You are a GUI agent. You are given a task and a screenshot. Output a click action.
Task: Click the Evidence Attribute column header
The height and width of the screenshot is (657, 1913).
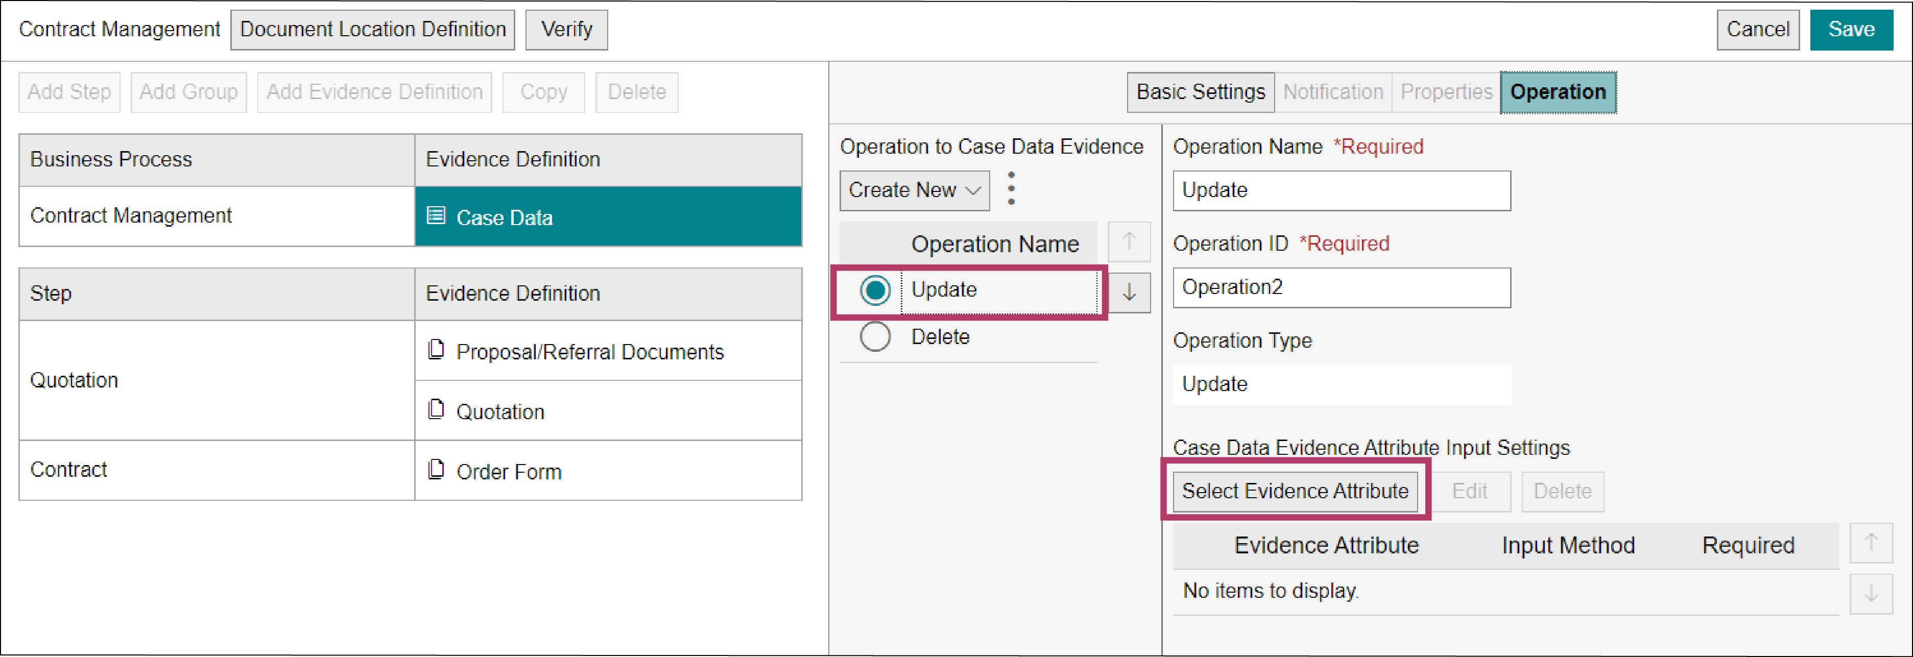(1326, 546)
